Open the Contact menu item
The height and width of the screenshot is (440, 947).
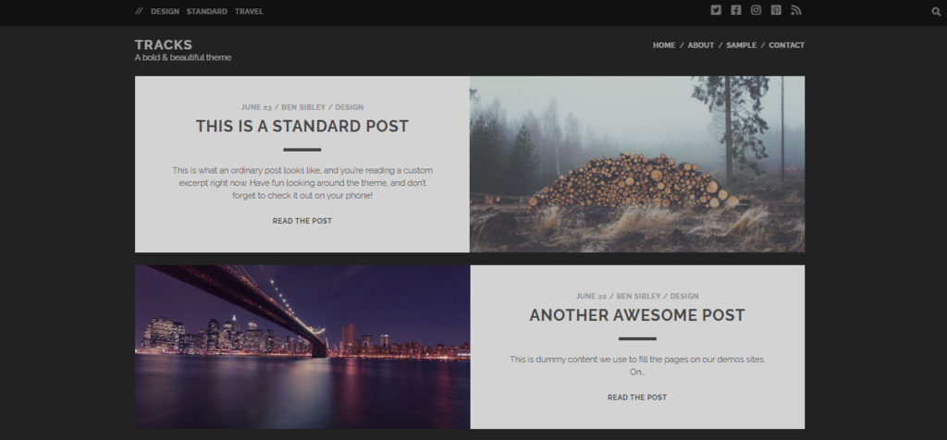786,45
